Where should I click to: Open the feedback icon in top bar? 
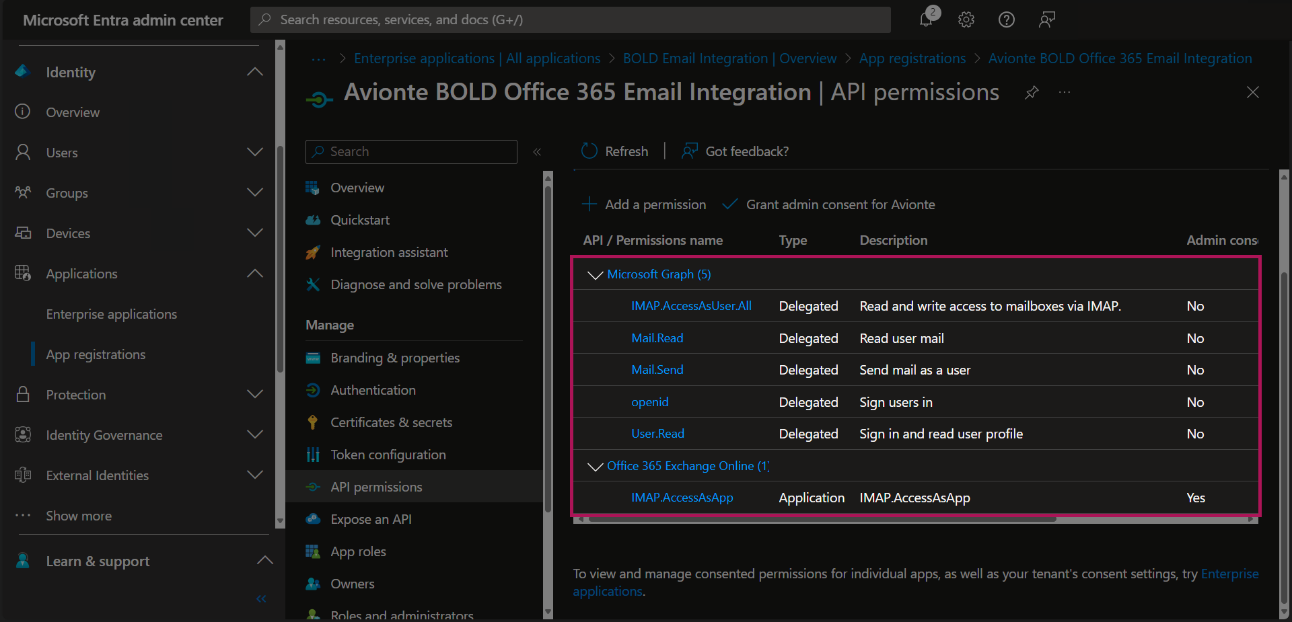[1046, 20]
